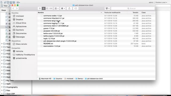Expand Palo folder in Spoon
Viewport: 171px width, 96px height.
click(x=2, y=90)
